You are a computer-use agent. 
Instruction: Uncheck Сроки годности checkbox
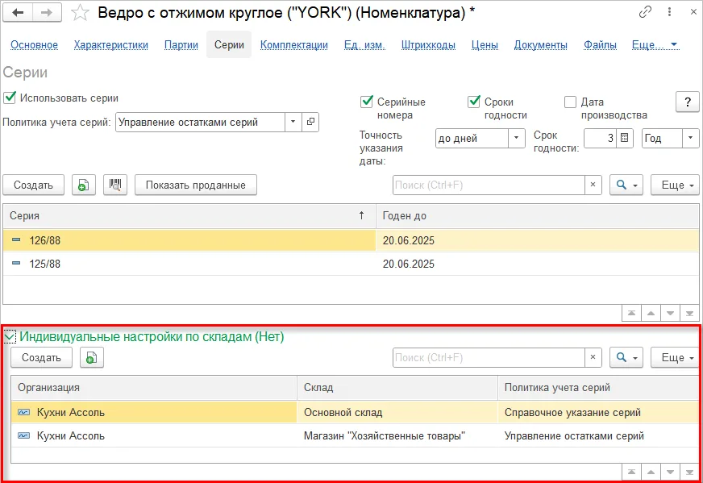474,102
